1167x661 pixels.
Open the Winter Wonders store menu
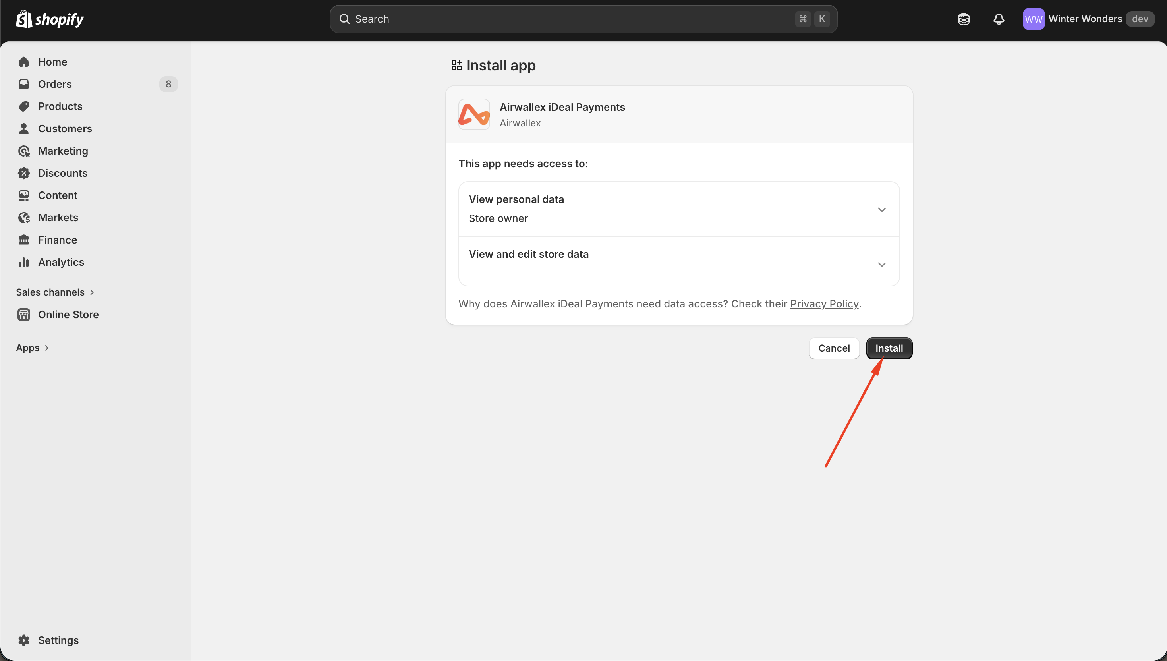[1086, 19]
